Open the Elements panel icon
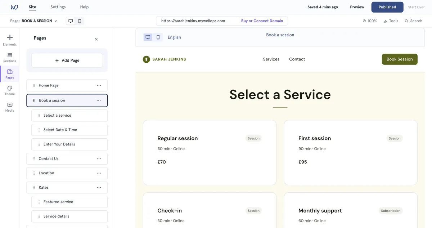This screenshot has height=228, width=432. click(10, 40)
